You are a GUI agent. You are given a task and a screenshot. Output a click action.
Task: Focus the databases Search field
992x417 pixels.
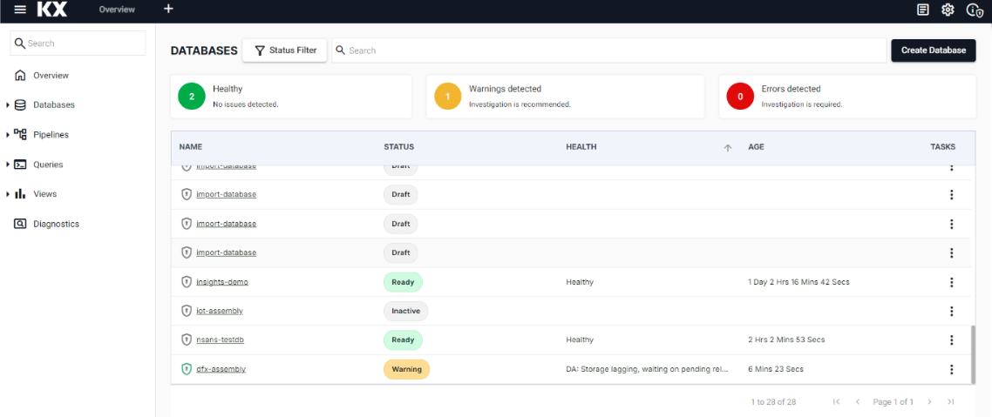608,50
